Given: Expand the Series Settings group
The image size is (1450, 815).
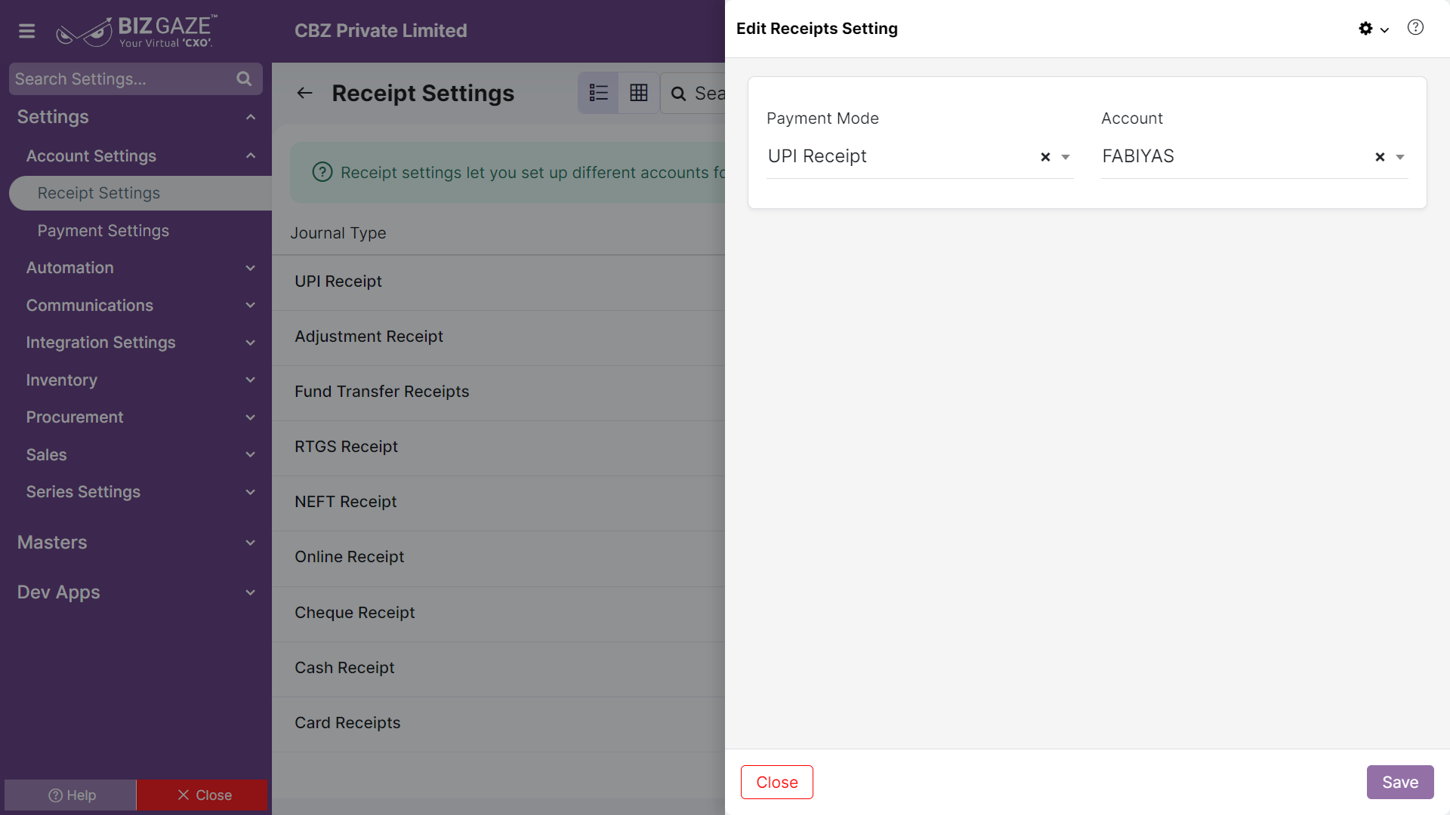Looking at the screenshot, I should click(x=251, y=492).
